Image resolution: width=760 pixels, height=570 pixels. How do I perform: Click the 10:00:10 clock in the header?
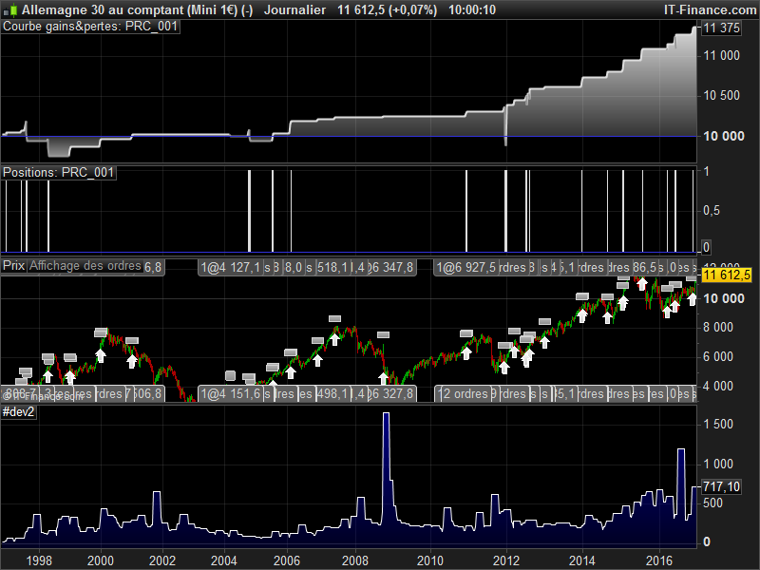pos(472,9)
